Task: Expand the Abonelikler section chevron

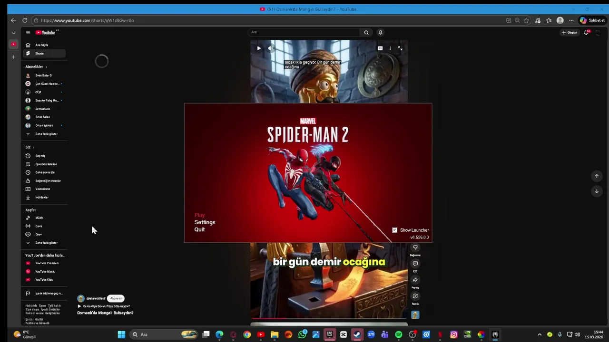Action: (x=46, y=67)
